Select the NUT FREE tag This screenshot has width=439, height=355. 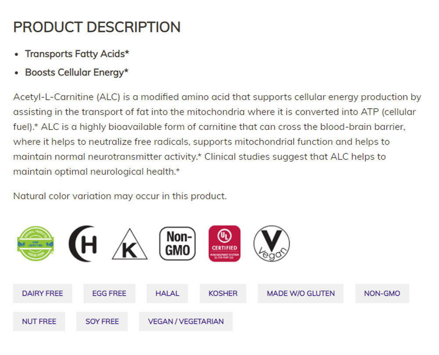[39, 322]
